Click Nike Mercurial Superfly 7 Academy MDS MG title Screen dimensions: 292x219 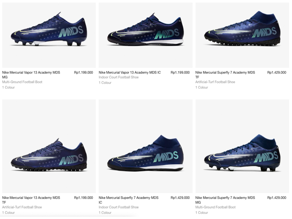[x=225, y=200]
